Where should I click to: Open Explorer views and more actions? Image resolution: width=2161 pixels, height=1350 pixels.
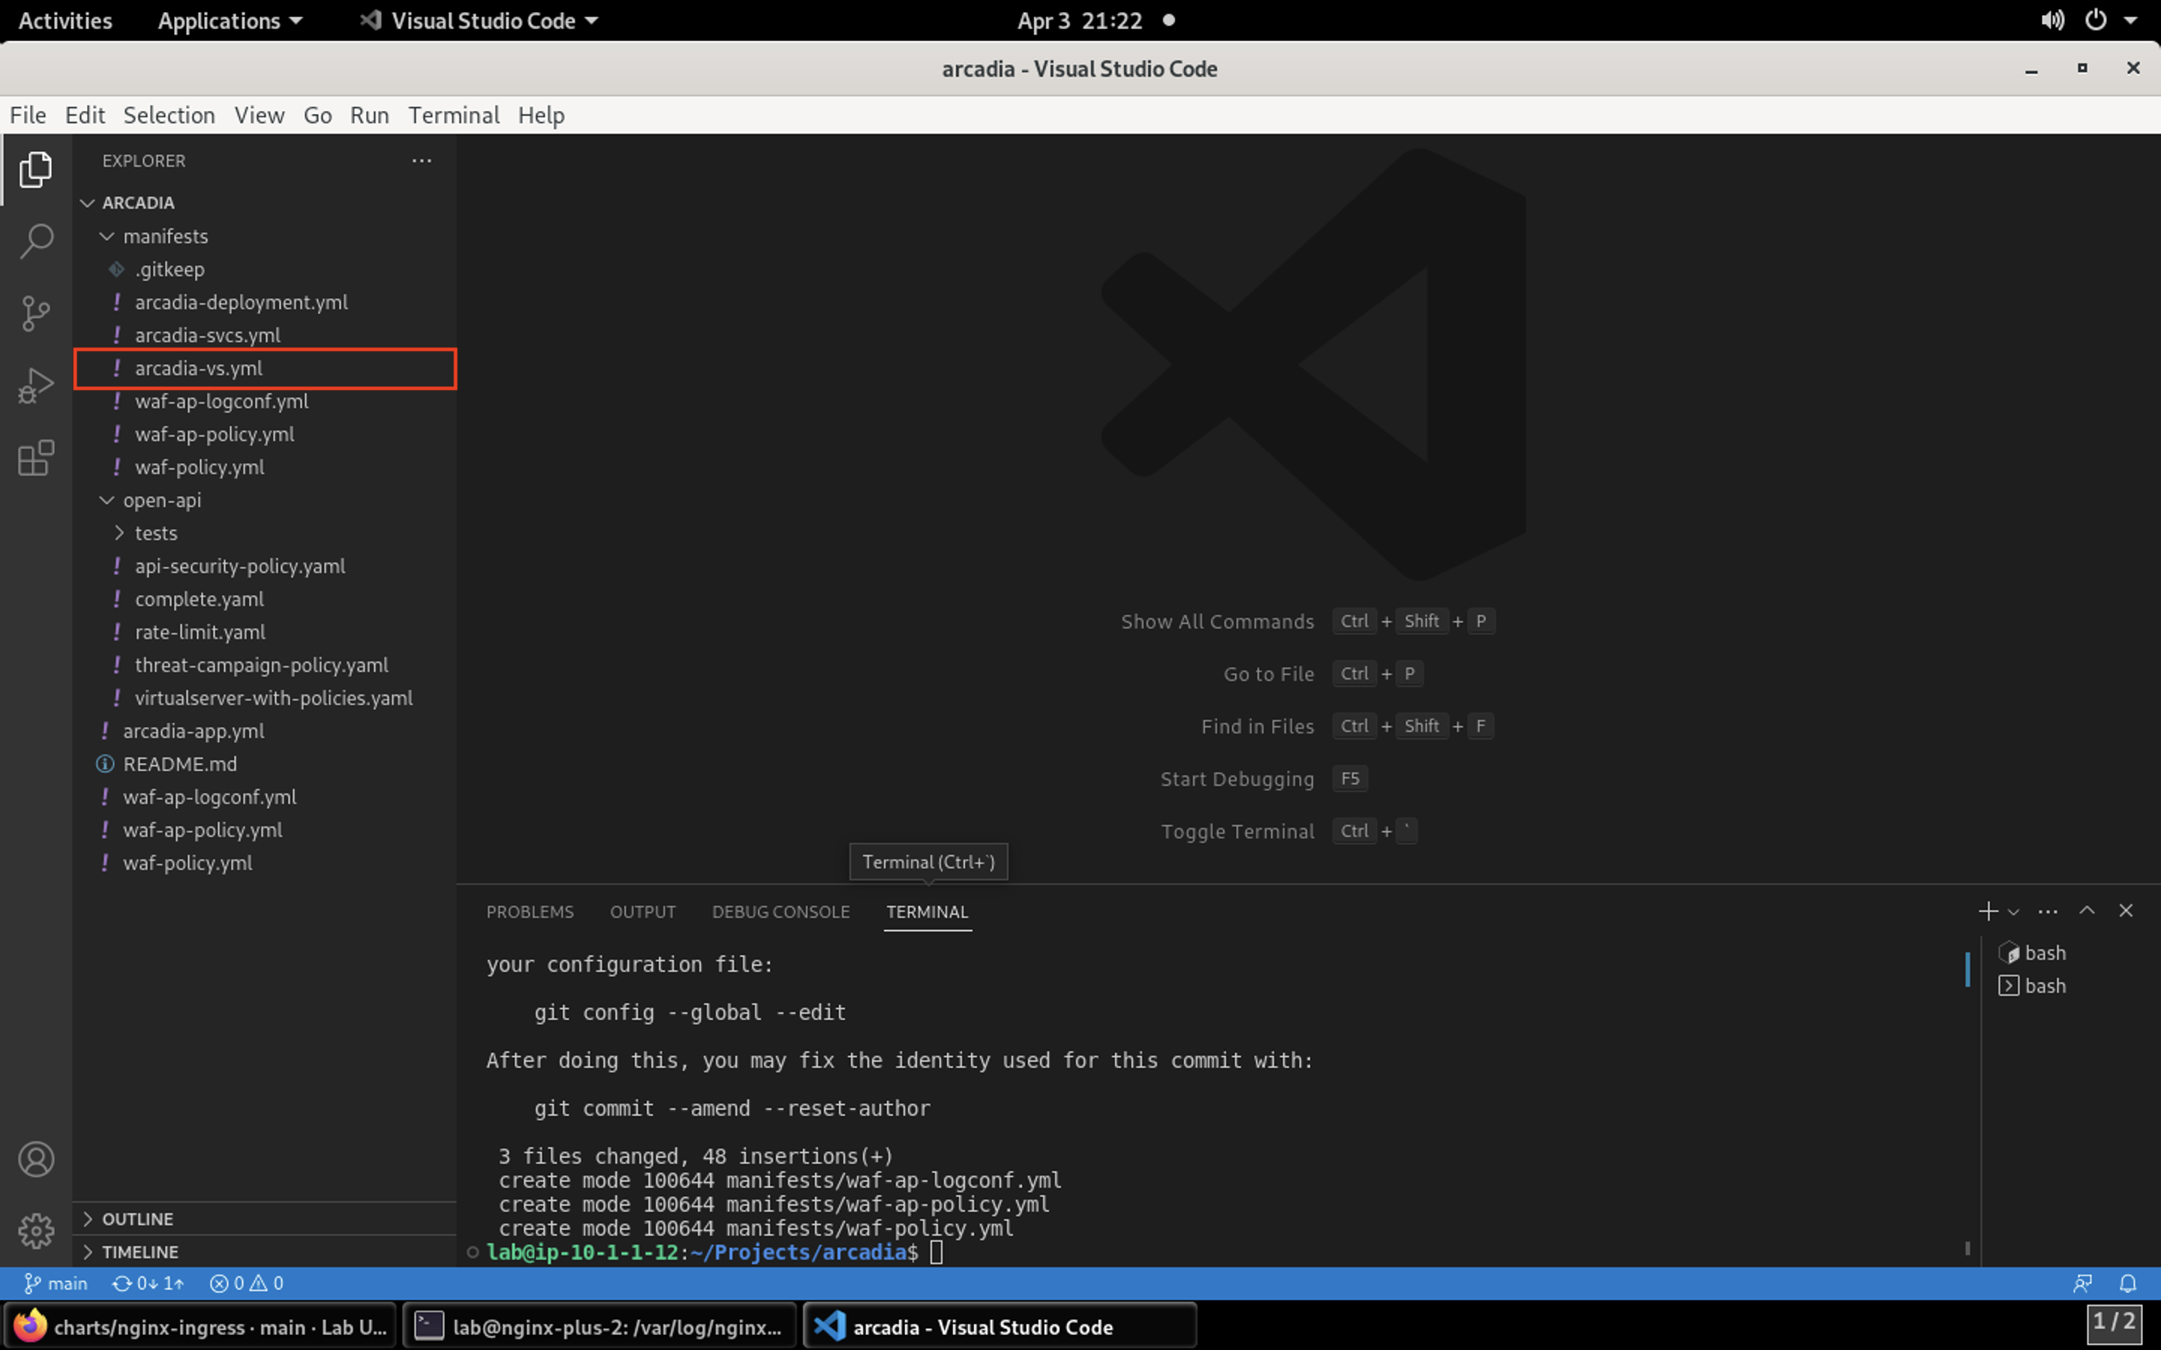[x=422, y=160]
